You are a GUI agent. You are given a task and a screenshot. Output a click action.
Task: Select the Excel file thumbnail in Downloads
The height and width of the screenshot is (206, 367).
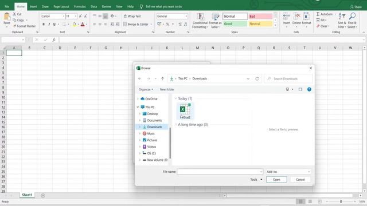185,111
